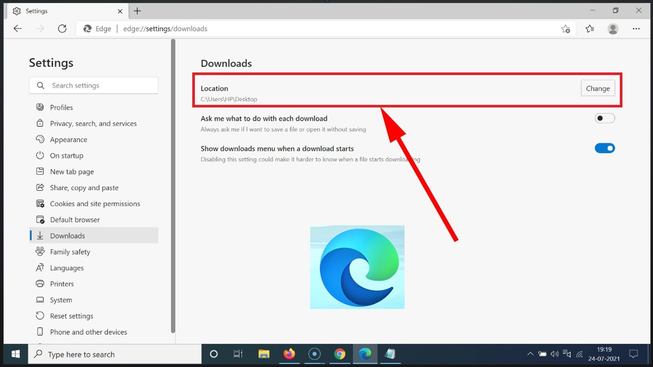Open the notification center icon
The width and height of the screenshot is (653, 367).
pyautogui.click(x=634, y=354)
